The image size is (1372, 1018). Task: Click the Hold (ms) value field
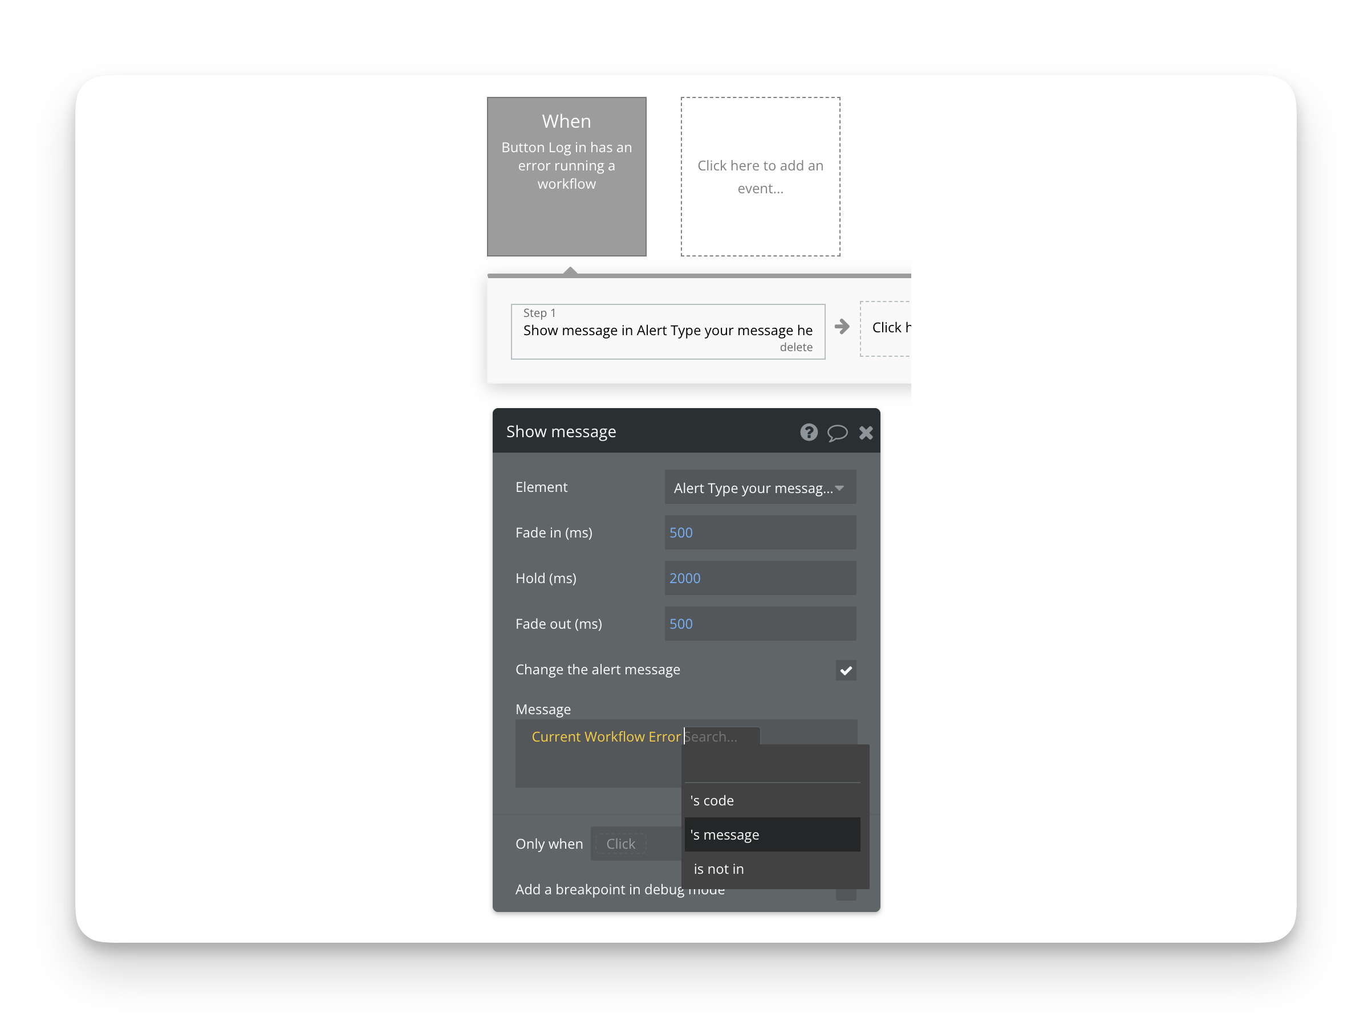pos(760,578)
